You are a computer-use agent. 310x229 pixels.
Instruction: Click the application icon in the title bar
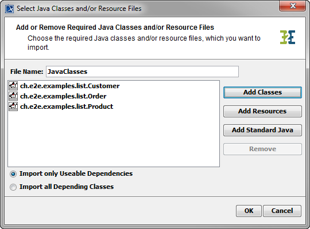coord(10,9)
